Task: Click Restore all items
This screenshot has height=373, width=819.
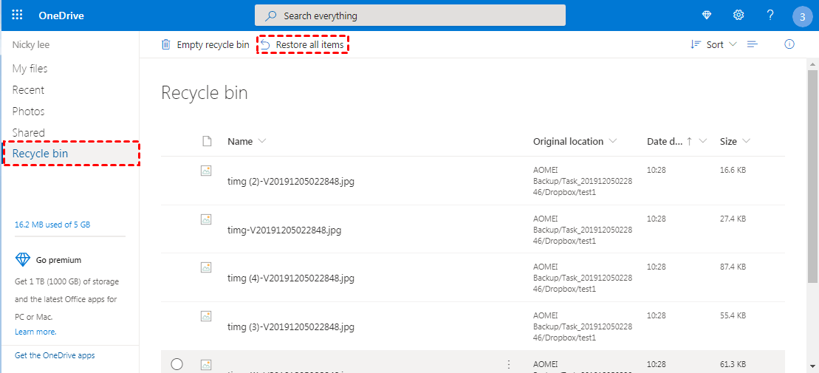Action: click(303, 45)
